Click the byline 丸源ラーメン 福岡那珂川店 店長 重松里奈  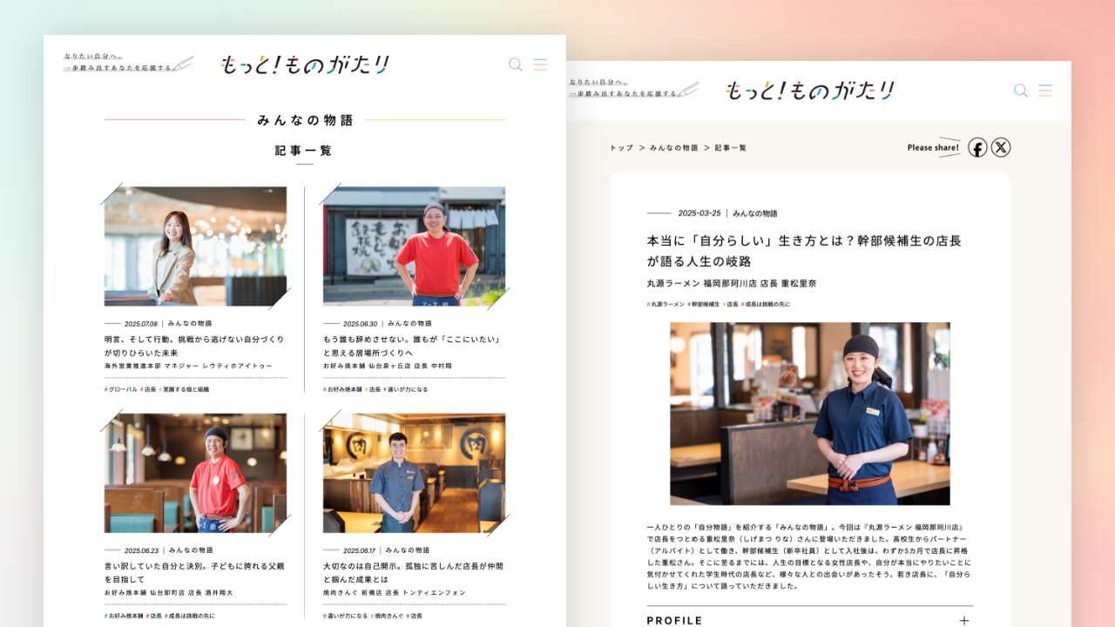pyautogui.click(x=732, y=284)
